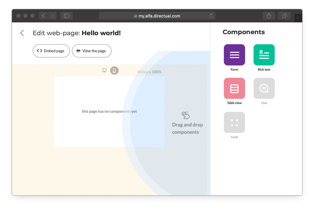Reload the page in the address bar
This screenshot has width=314, height=210.
click(211, 16)
